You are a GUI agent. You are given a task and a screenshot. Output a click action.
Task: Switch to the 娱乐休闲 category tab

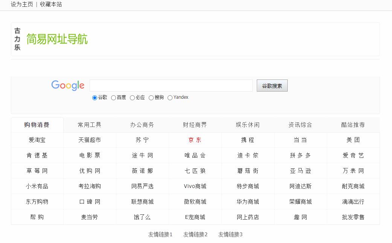(x=248, y=124)
